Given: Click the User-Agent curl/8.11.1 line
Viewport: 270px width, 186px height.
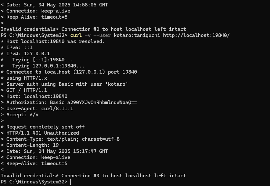Looking at the screenshot, I should click(37, 109).
